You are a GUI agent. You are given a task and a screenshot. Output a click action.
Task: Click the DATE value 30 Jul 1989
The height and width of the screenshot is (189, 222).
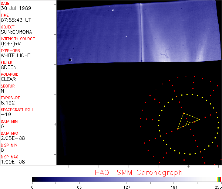point(13,8)
